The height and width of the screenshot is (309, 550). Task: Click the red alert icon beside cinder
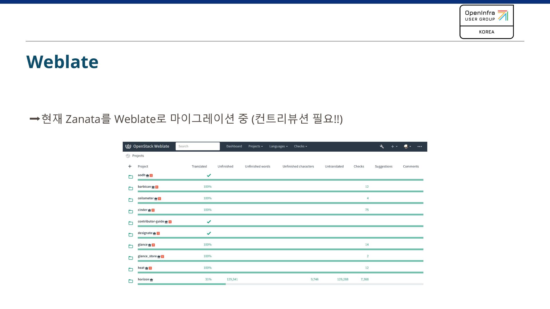click(153, 210)
